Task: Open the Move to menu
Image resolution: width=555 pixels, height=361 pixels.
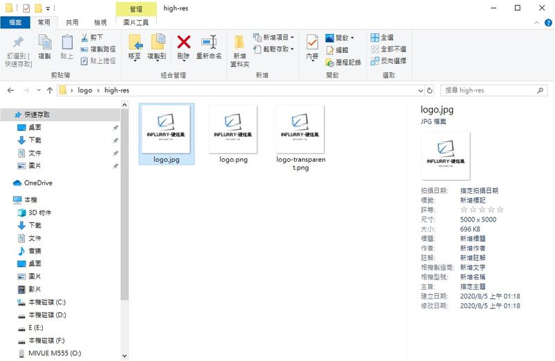Action: [x=135, y=48]
